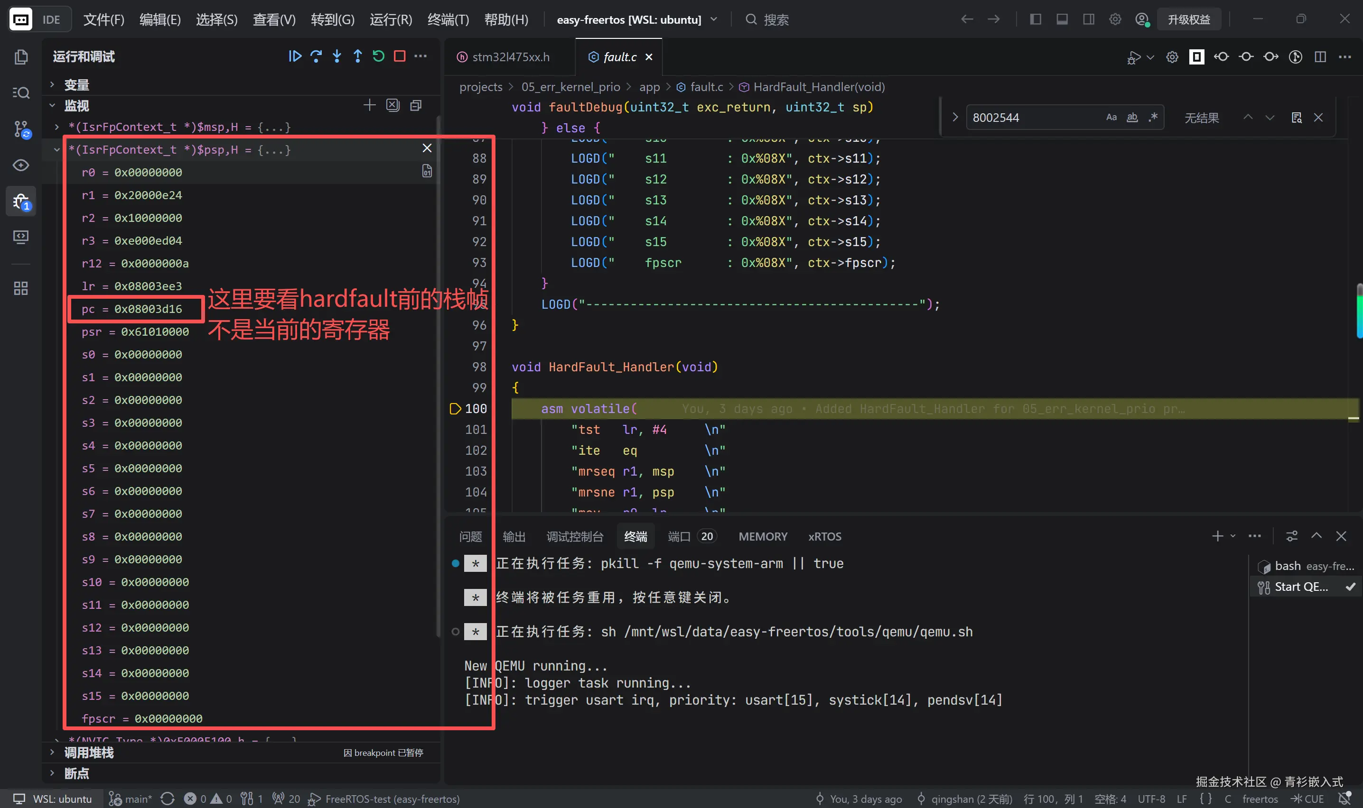Open the Extensions sidebar icon
Image resolution: width=1363 pixels, height=808 pixels.
click(21, 288)
